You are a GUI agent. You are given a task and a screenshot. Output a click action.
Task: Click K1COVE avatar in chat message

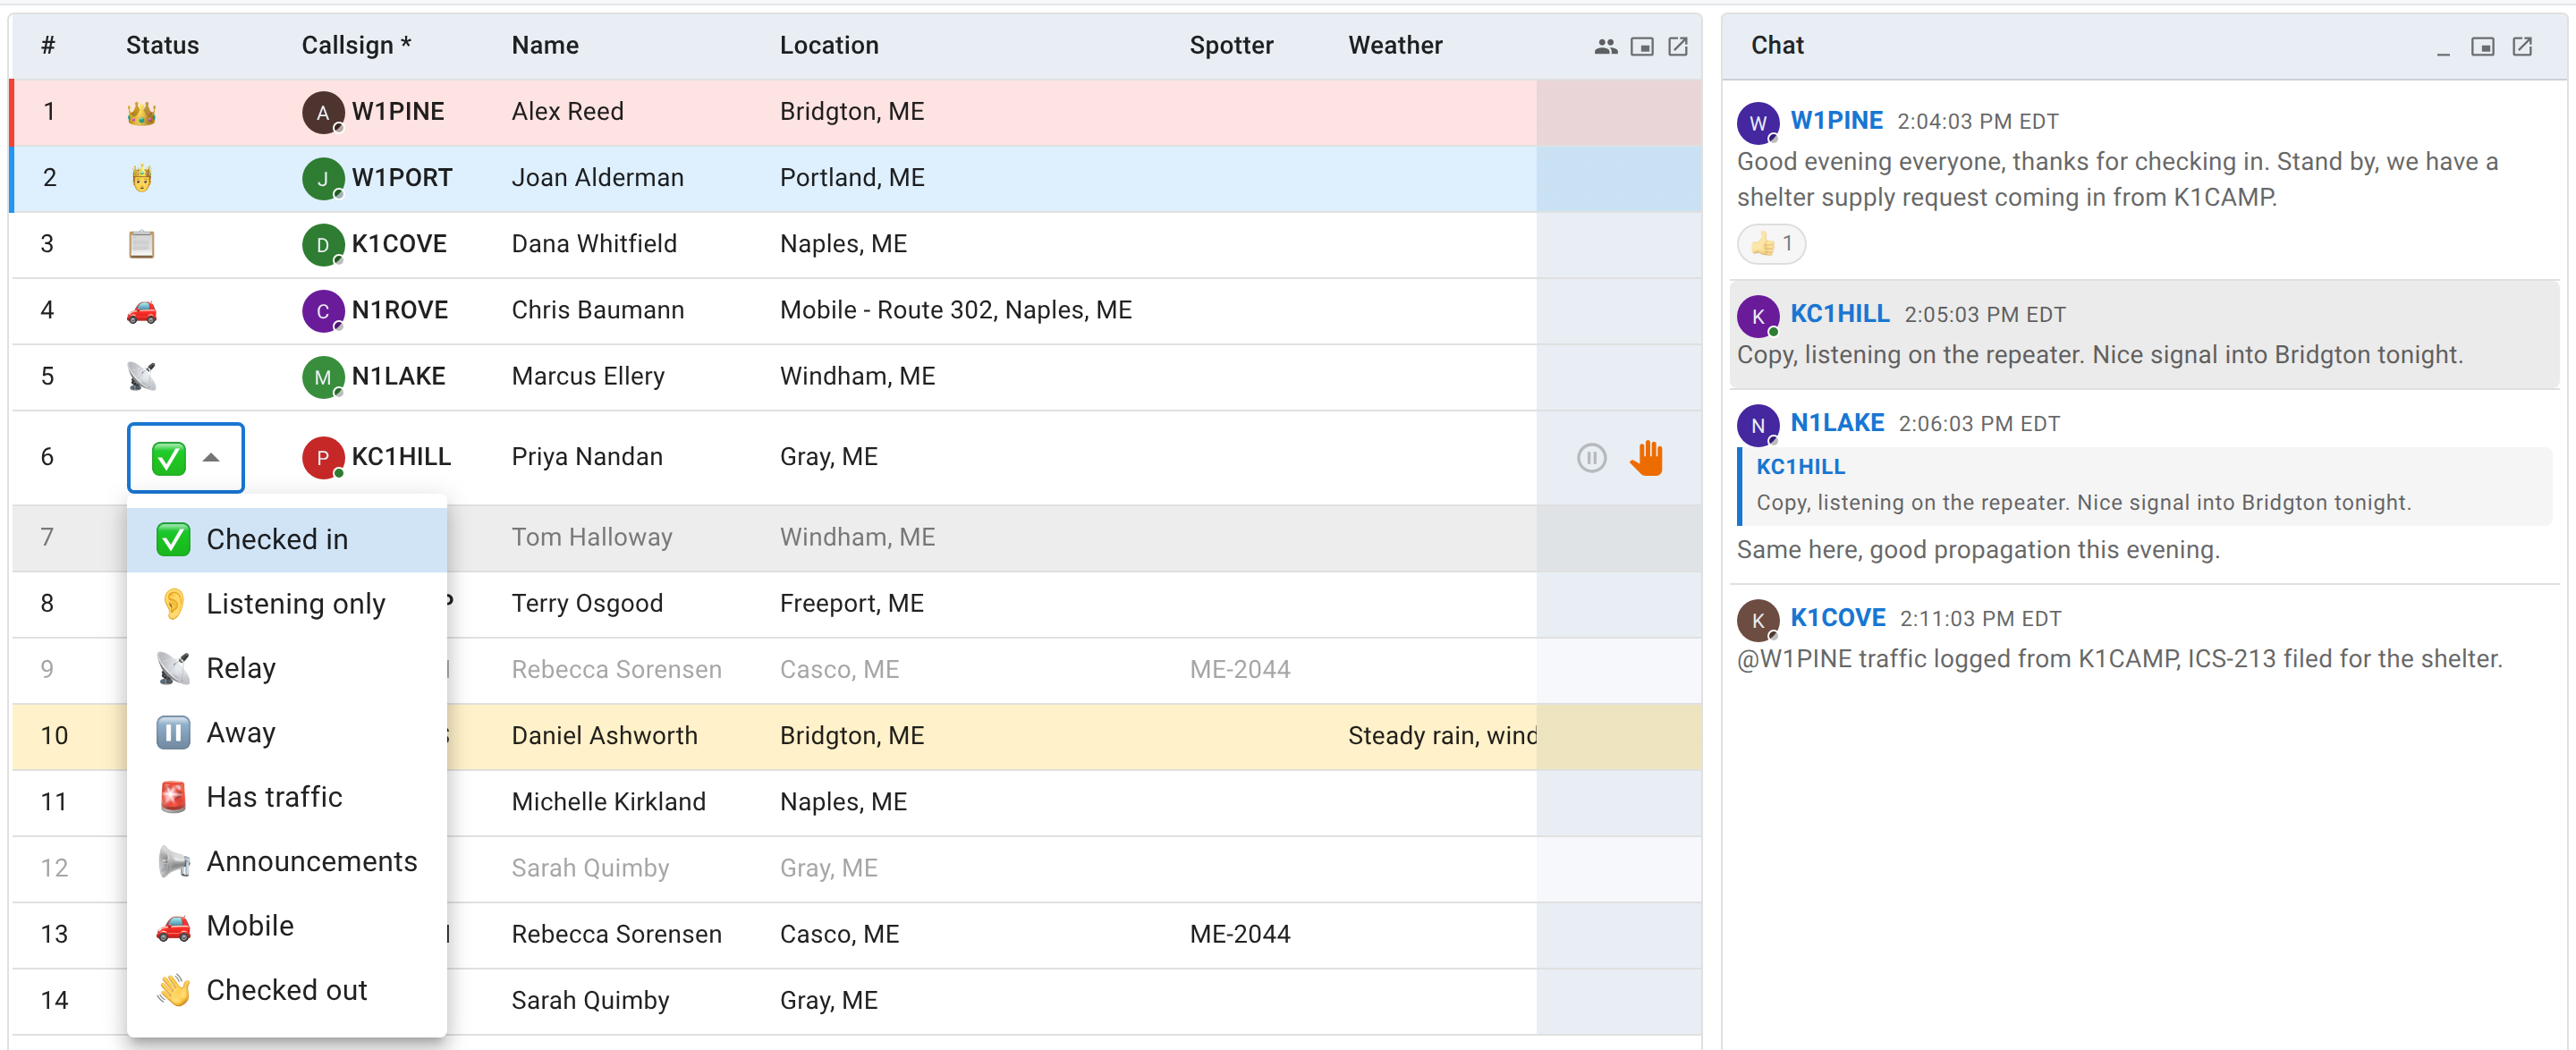[1757, 620]
